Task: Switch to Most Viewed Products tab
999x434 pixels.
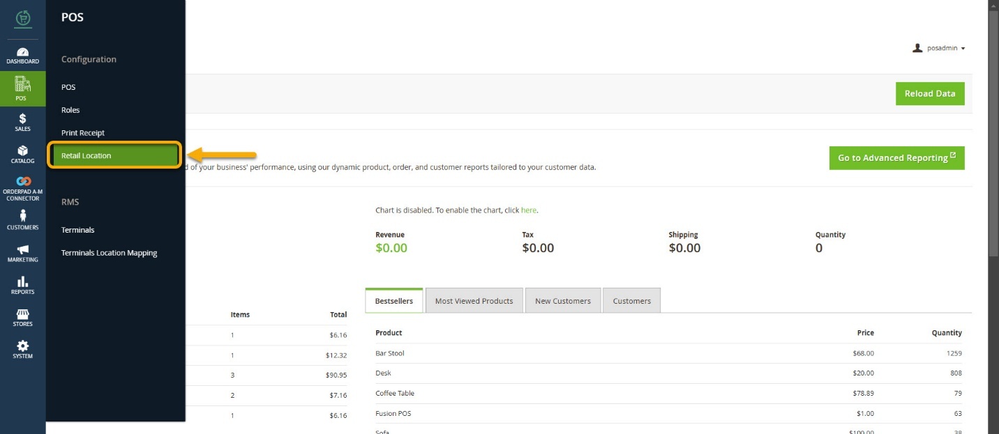Action: coord(474,301)
